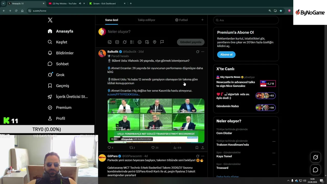Mute the Hey Moloko YouTube tab
This screenshot has height=184, width=327.
80,4
